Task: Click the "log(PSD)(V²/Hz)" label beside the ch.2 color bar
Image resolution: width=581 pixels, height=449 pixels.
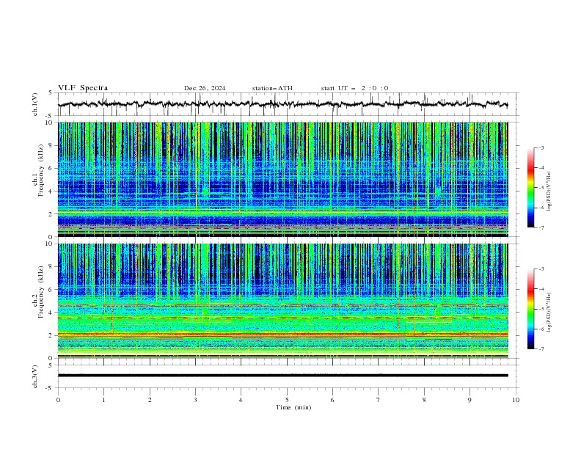Action: (x=549, y=313)
